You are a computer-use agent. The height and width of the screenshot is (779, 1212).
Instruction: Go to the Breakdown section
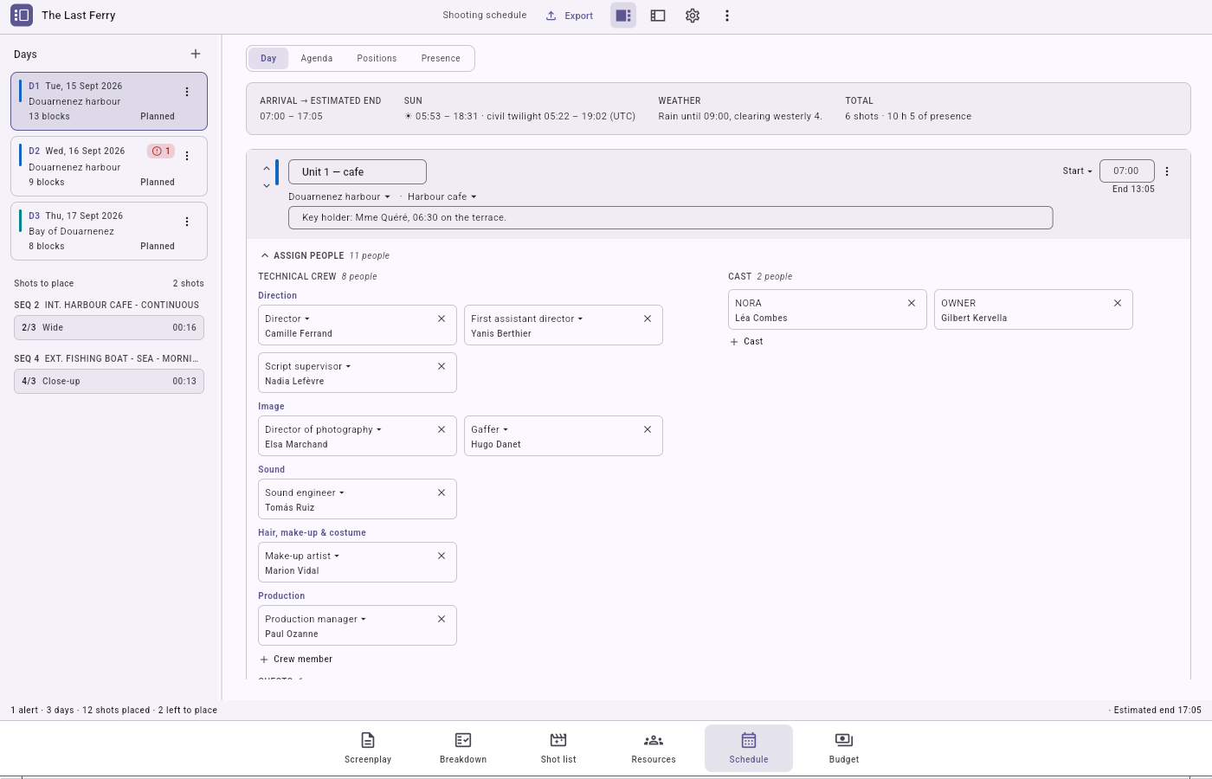(463, 748)
